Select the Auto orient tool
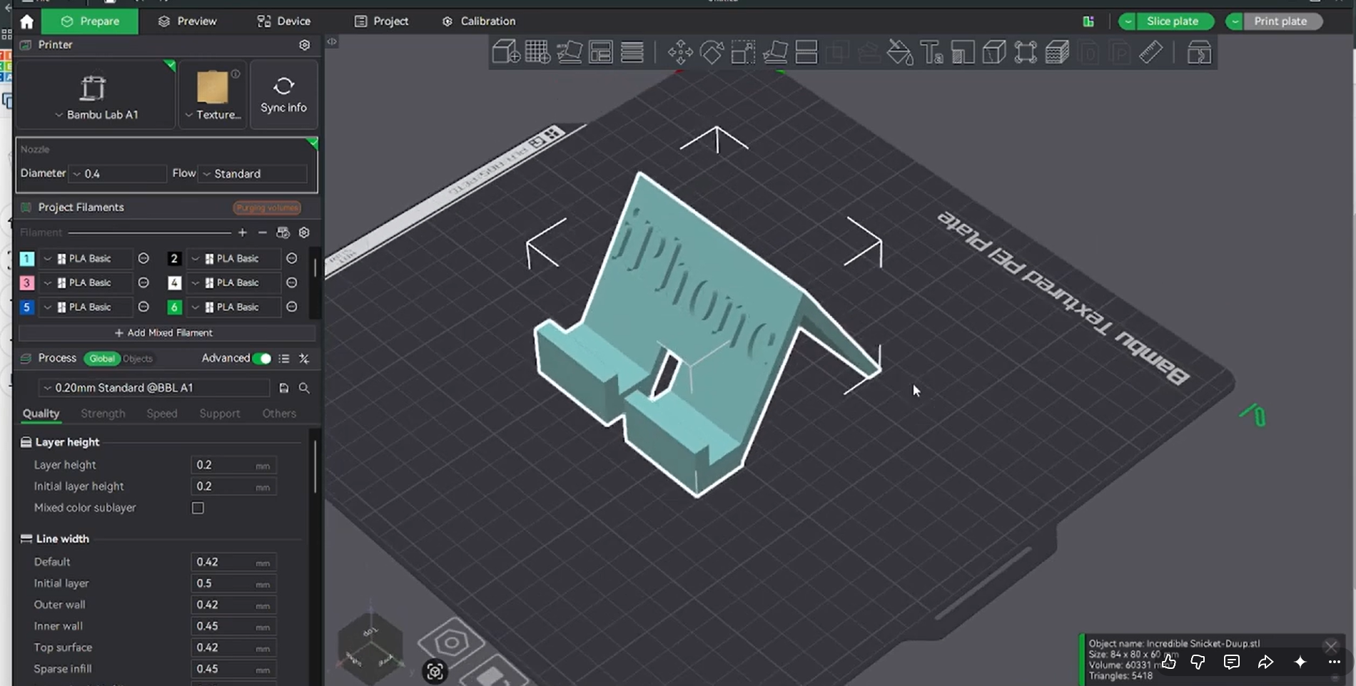Viewport: 1356px width, 686px height. click(570, 52)
